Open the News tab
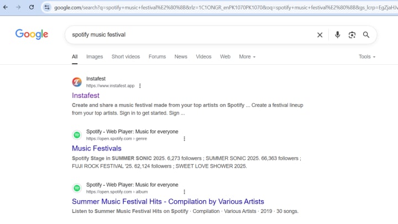 pos(181,56)
